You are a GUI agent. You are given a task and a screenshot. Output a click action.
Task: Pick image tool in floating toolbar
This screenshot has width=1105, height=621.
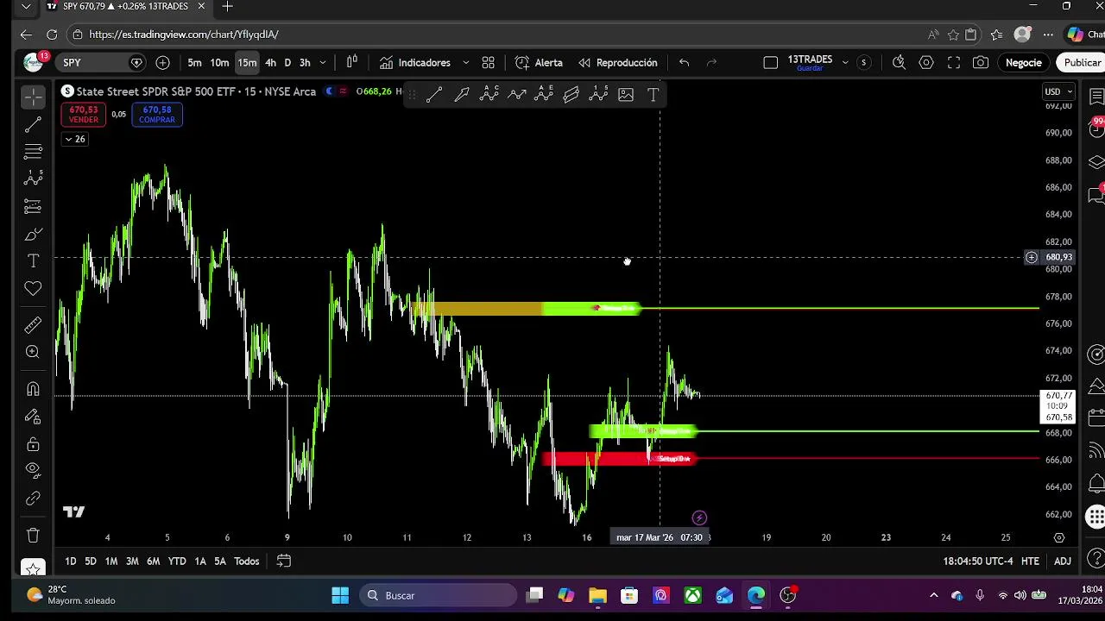[626, 95]
